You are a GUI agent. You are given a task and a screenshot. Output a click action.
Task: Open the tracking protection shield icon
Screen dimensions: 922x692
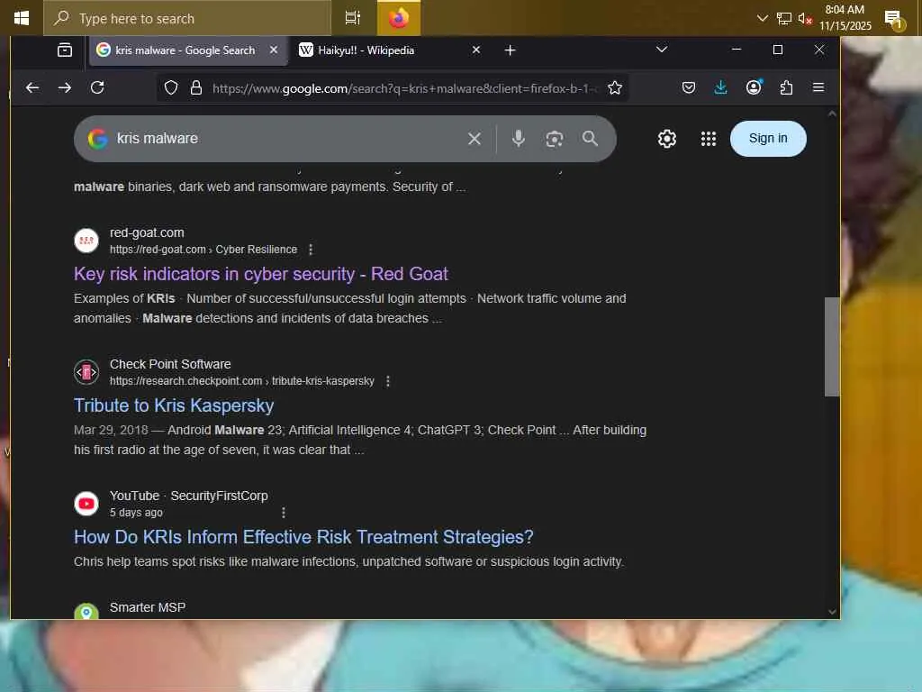171,88
